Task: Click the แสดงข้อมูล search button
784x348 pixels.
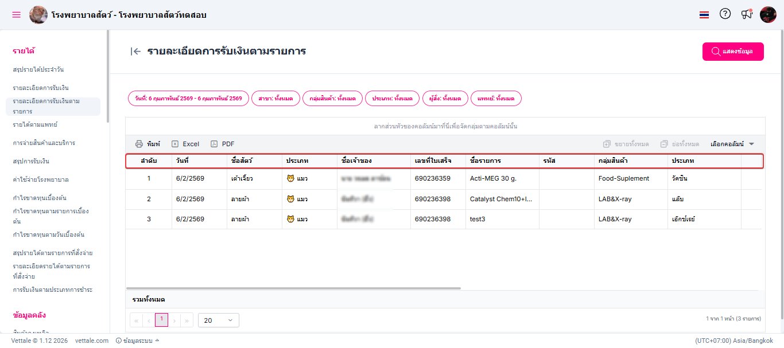Action: (x=733, y=52)
